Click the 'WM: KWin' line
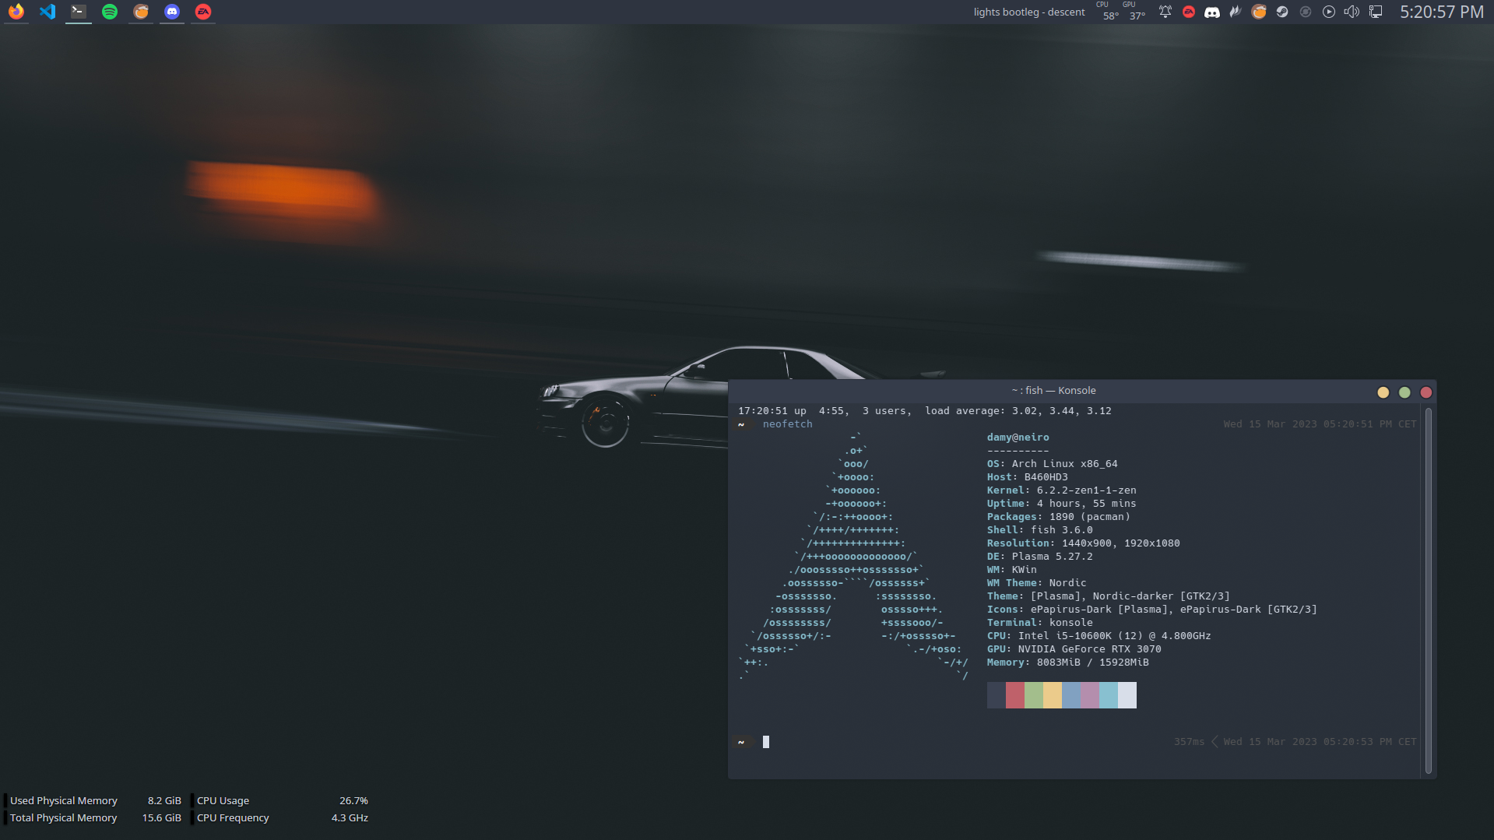The width and height of the screenshot is (1494, 840). coord(1011,570)
